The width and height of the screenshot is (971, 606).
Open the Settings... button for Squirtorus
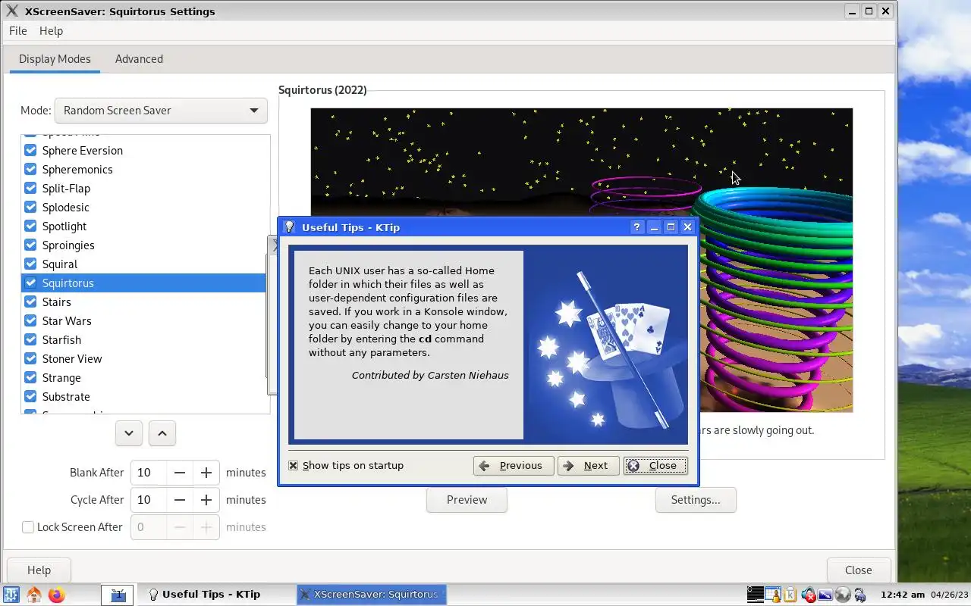[x=696, y=500]
